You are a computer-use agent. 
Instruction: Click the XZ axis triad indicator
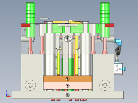(8, 94)
